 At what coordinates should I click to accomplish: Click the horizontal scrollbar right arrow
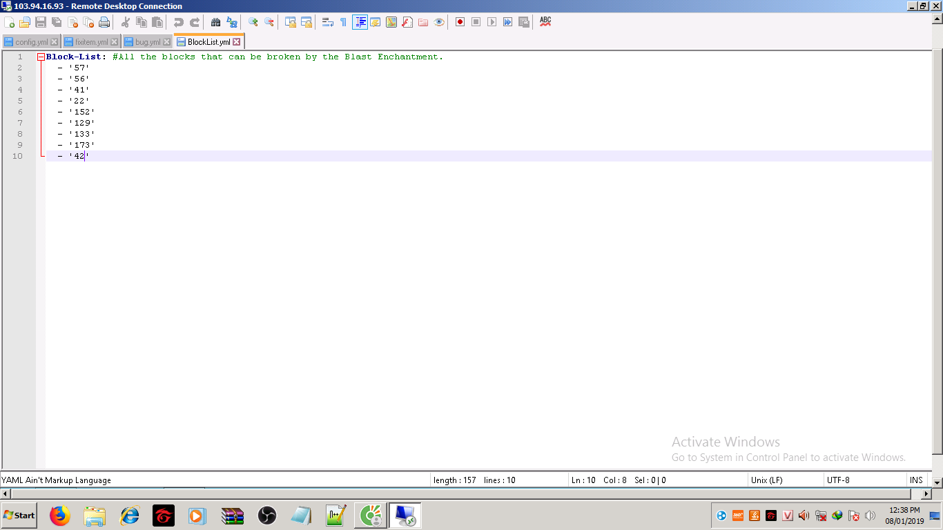coord(926,494)
